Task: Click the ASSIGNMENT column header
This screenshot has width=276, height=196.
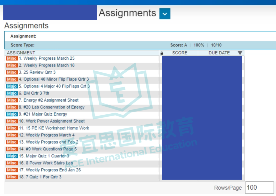Action: coord(21,53)
